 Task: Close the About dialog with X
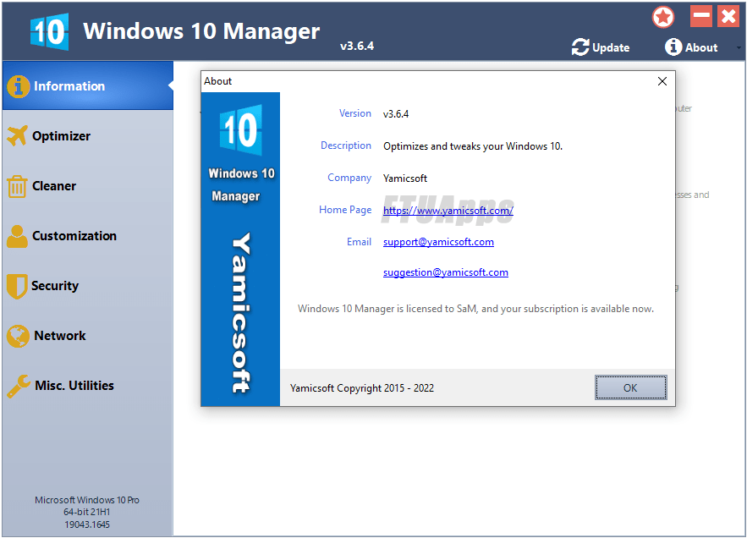(x=662, y=81)
